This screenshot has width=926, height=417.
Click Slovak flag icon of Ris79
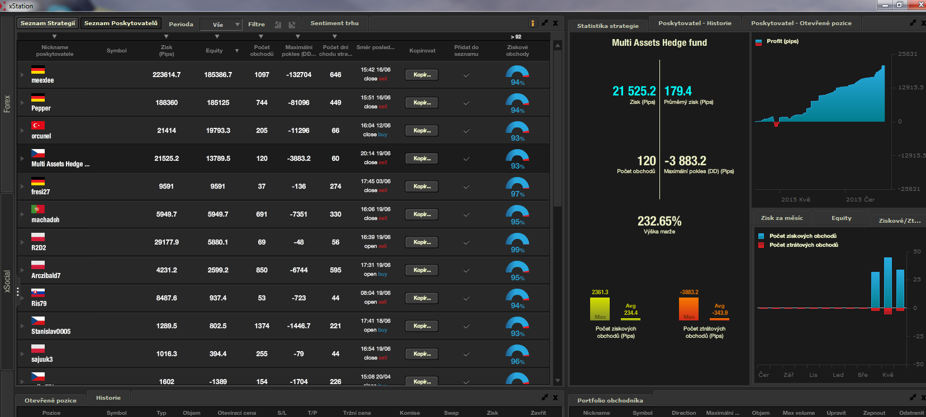[38, 293]
